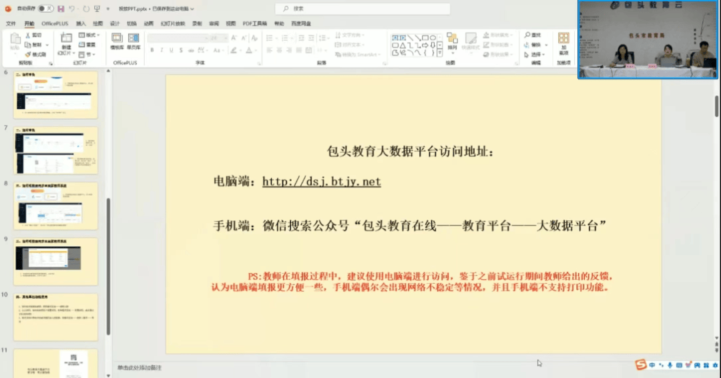Expand the file name save-location dropdown
The height and width of the screenshot is (378, 721).
click(192, 9)
